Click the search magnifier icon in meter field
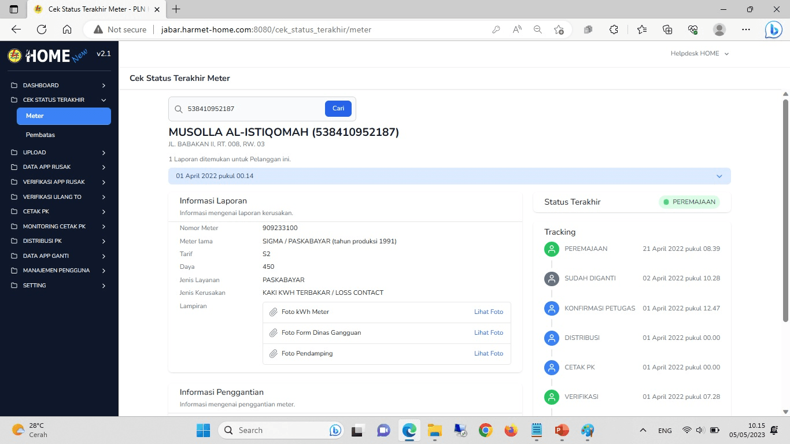The width and height of the screenshot is (790, 444). [x=178, y=109]
